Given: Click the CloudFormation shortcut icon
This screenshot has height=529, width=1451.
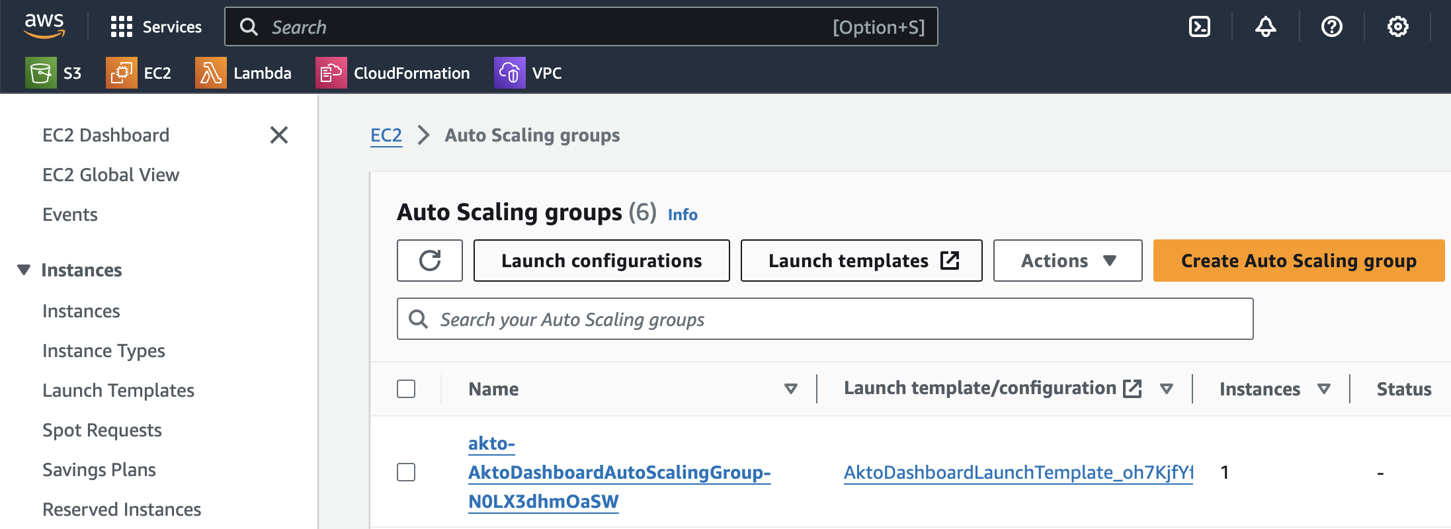Looking at the screenshot, I should (x=331, y=73).
